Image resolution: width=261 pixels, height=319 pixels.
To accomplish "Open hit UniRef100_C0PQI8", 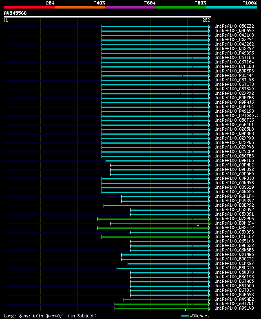I will coord(234,178).
